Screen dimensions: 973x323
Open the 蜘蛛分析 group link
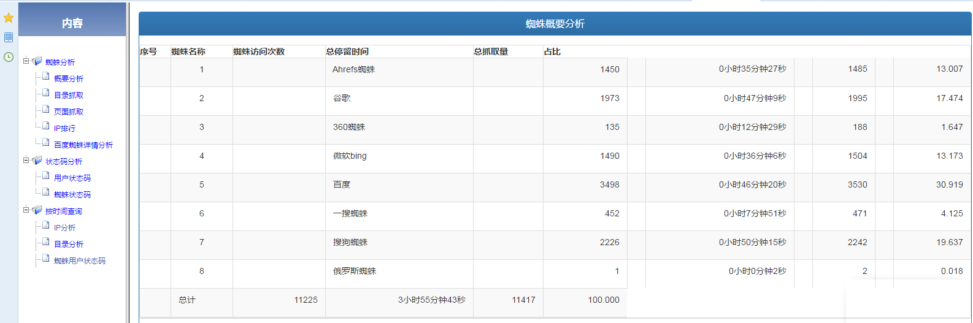click(x=60, y=63)
